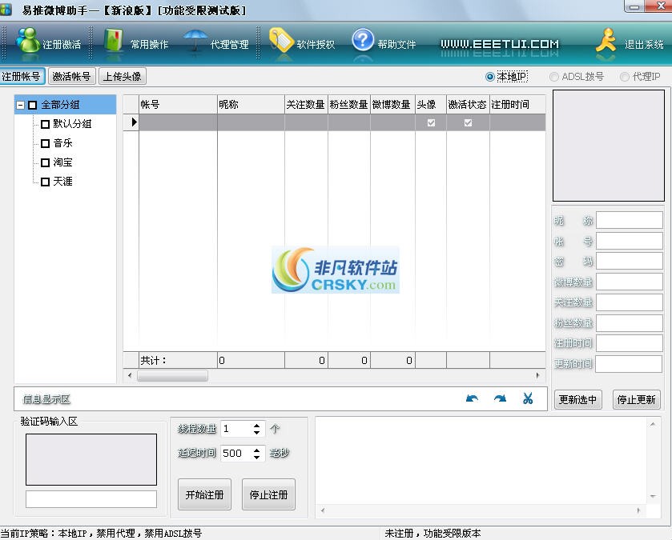Viewport: 672px width, 540px height.
Task: Click the horizontal scrollbar under the table
Action: click(x=172, y=375)
